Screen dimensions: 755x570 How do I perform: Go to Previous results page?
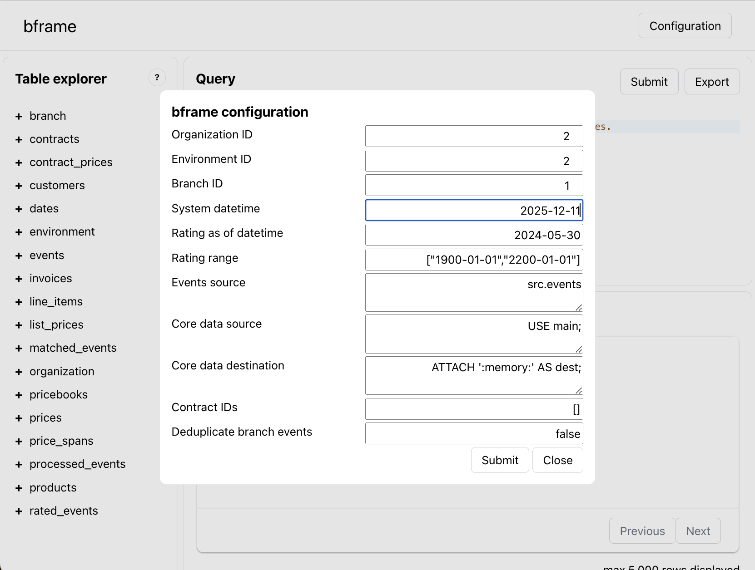click(642, 531)
